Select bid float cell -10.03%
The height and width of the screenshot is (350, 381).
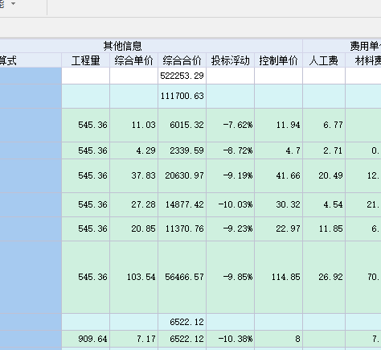pos(231,204)
